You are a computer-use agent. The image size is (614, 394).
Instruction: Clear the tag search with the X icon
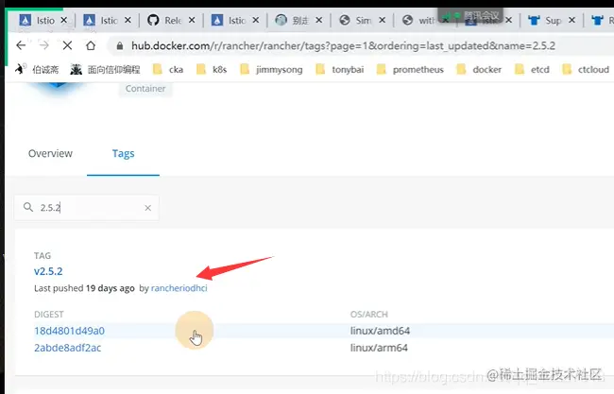pyautogui.click(x=147, y=208)
